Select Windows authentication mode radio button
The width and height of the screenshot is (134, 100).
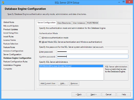coord(40,38)
